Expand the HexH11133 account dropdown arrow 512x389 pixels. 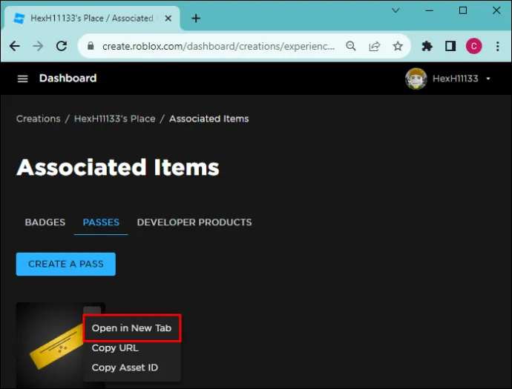coord(488,79)
